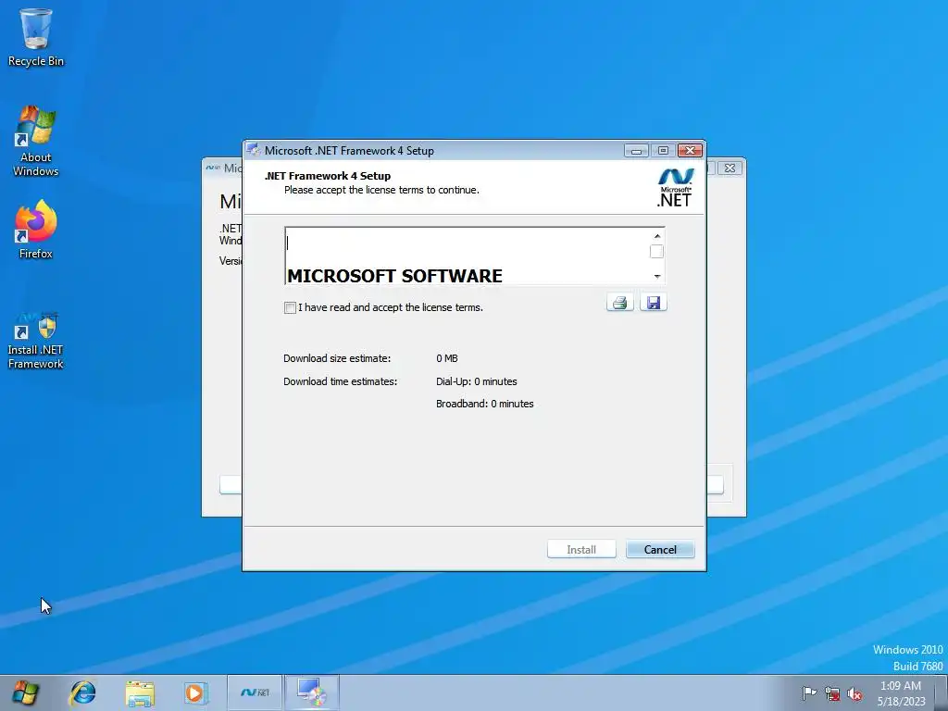948x711 pixels.
Task: Select the Firefox desktop shortcut
Action: tap(36, 231)
